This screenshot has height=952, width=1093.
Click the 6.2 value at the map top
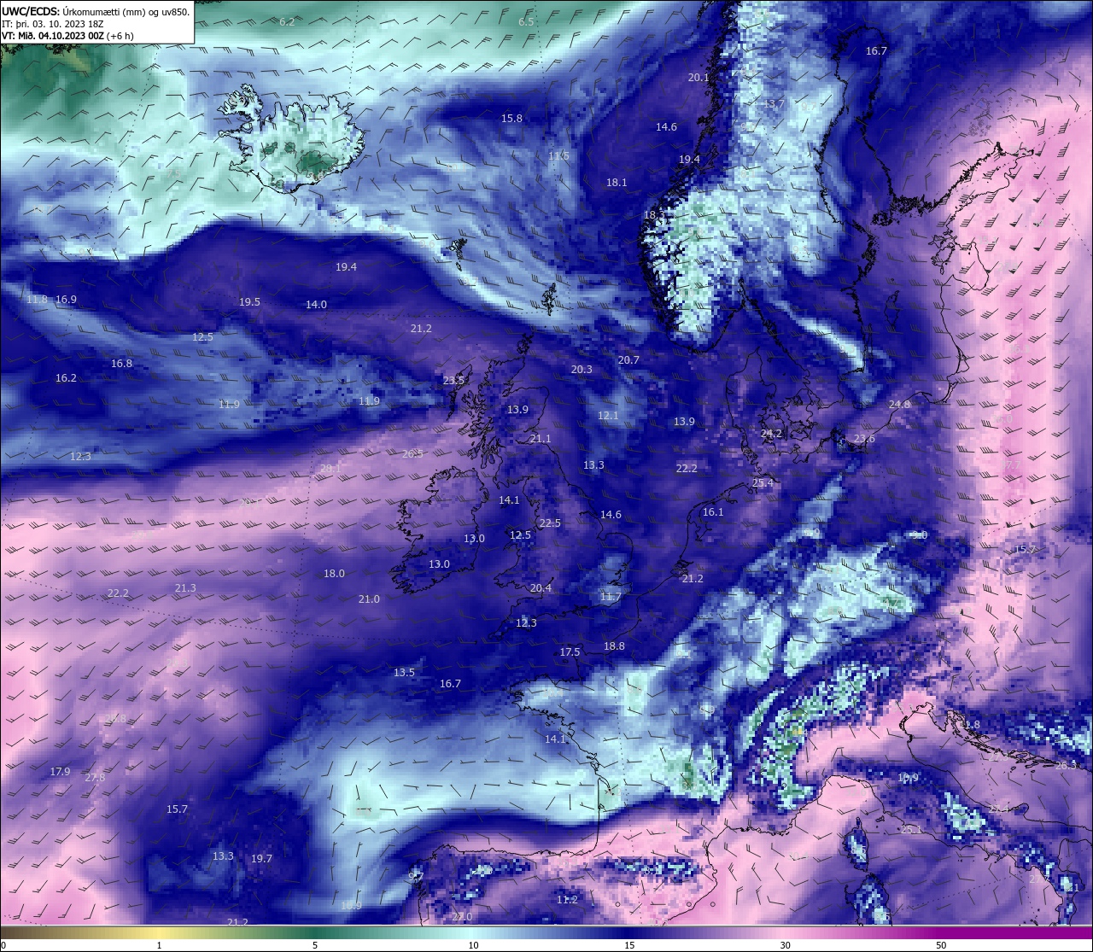[287, 21]
